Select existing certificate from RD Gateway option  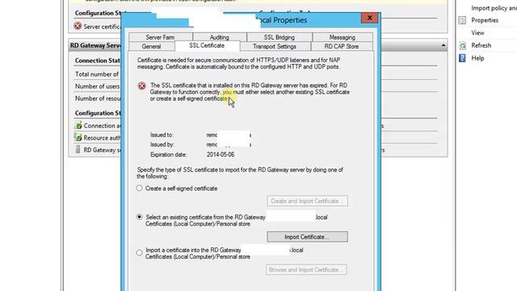pyautogui.click(x=140, y=217)
